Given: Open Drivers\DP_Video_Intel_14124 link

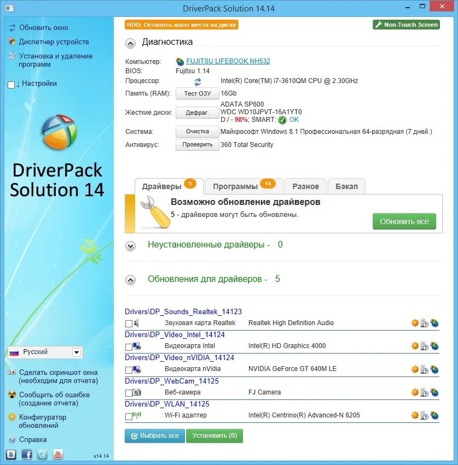Looking at the screenshot, I should pyautogui.click(x=175, y=334).
